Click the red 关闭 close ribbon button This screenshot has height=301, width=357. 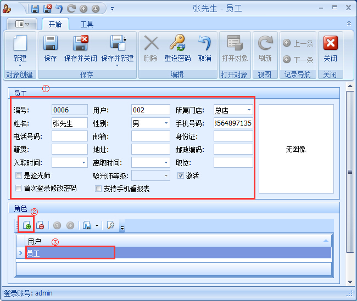click(330, 49)
